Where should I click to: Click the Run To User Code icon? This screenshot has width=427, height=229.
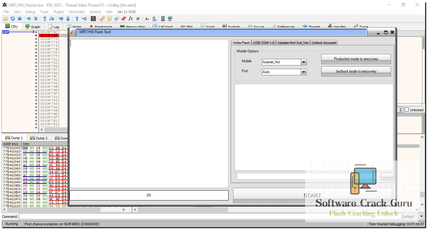(84, 19)
